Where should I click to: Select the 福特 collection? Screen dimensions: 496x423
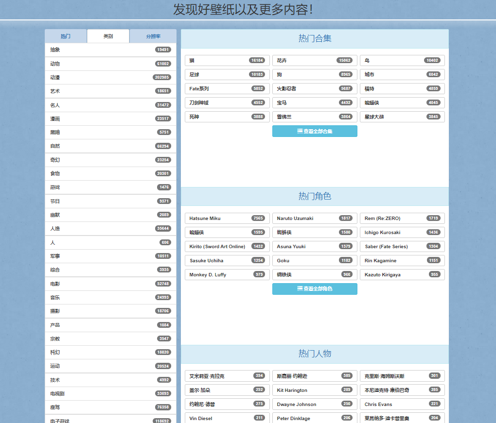pos(402,88)
